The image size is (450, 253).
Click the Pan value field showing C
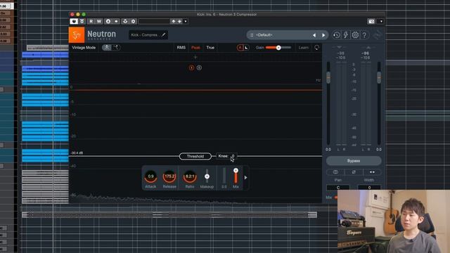pos(338,188)
